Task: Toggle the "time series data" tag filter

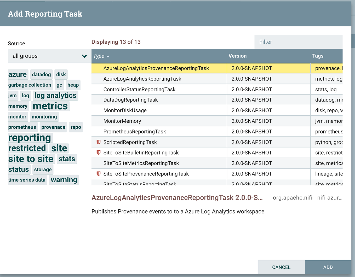Action: click(x=27, y=180)
